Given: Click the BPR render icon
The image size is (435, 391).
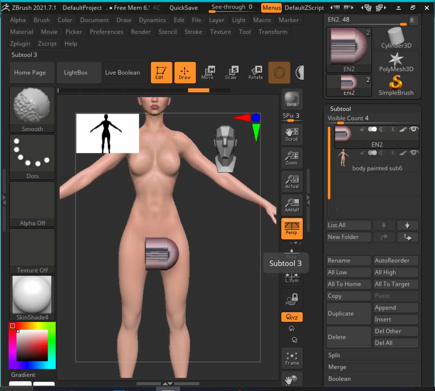Looking at the screenshot, I should pyautogui.click(x=292, y=99).
